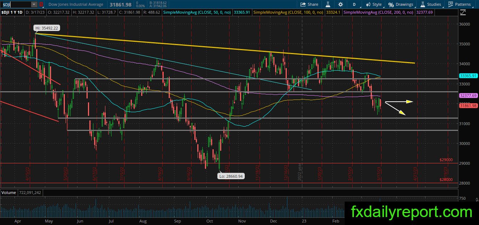Image resolution: width=479 pixels, height=225 pixels.
Task: Select SimpleMovingAvg (CLOSE, 50, 0, no) study label
Action: click(198, 12)
